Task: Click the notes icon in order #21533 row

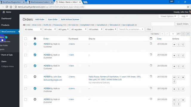Action: (x=151, y=44)
